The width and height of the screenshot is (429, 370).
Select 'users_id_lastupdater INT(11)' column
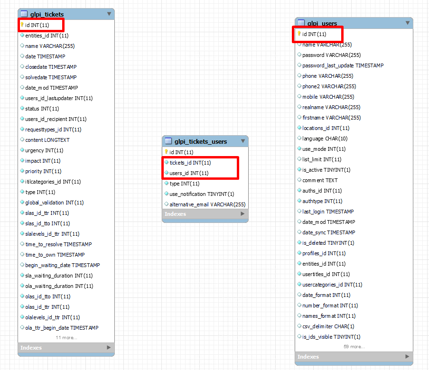(59, 98)
